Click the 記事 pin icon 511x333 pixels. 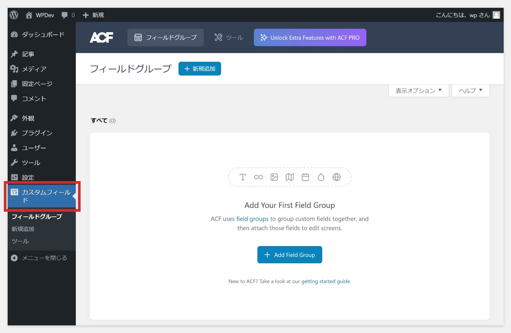[14, 54]
